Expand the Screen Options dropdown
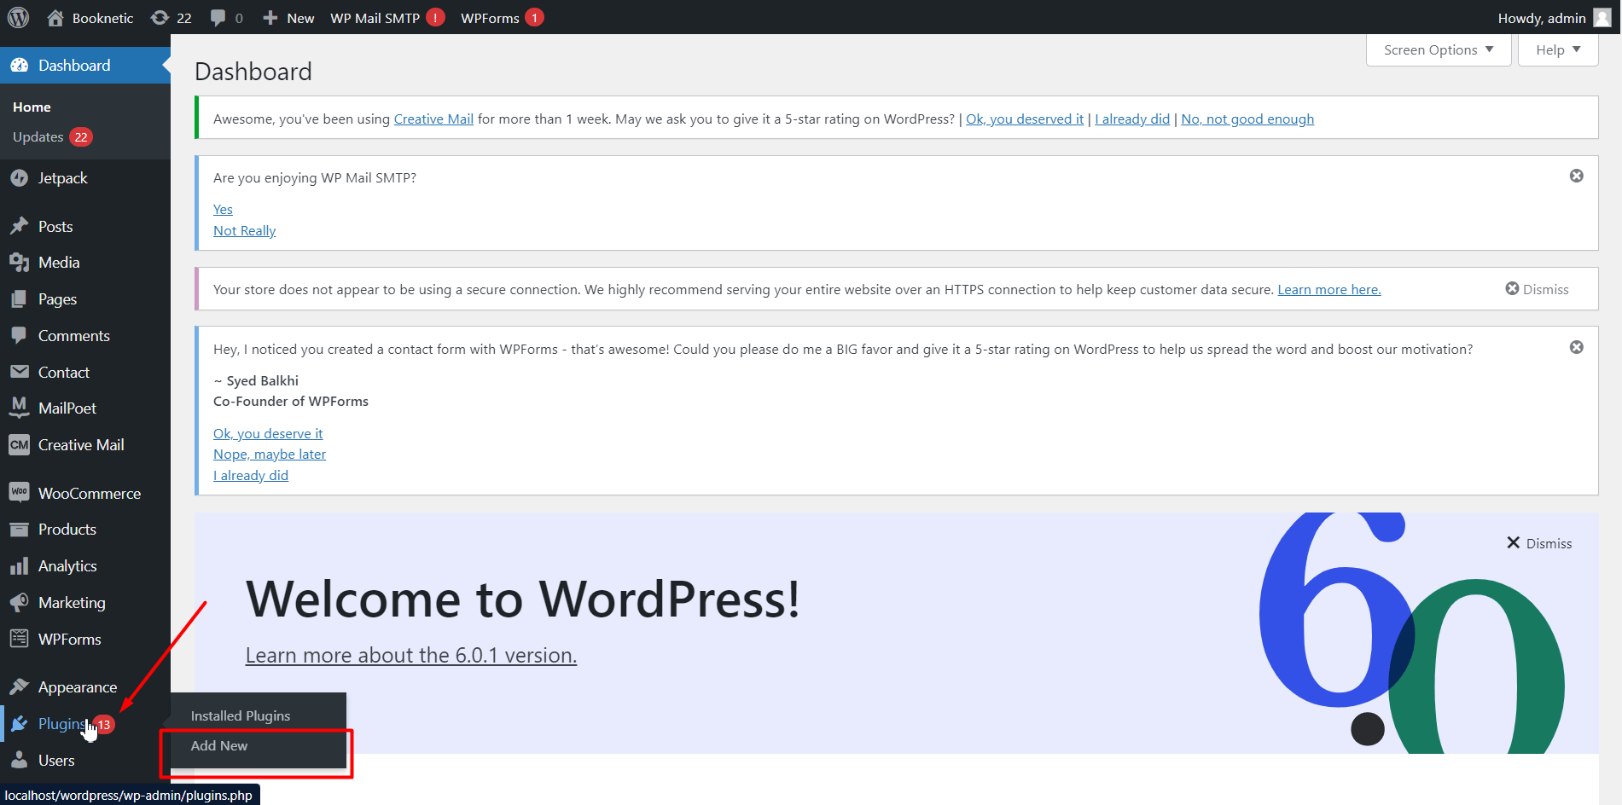The image size is (1622, 805). (1438, 50)
